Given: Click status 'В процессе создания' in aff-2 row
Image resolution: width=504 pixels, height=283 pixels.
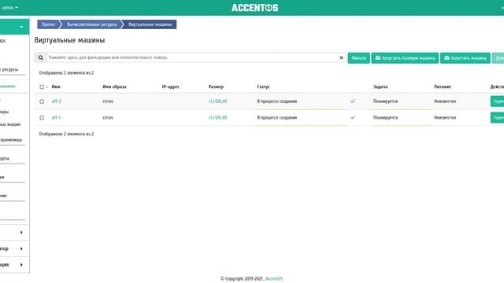Looking at the screenshot, I should tap(277, 101).
